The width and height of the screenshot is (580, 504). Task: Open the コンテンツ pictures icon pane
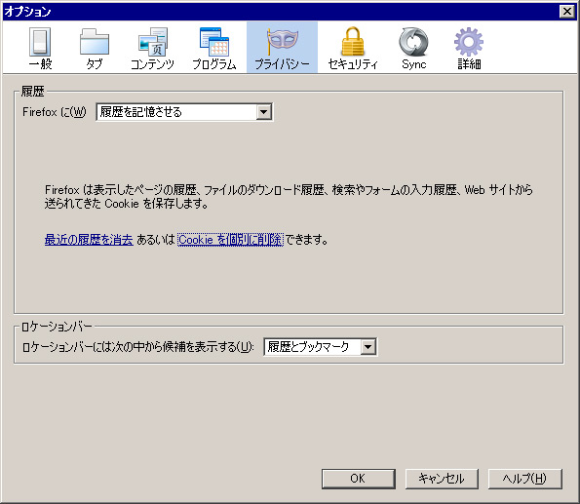click(x=152, y=48)
